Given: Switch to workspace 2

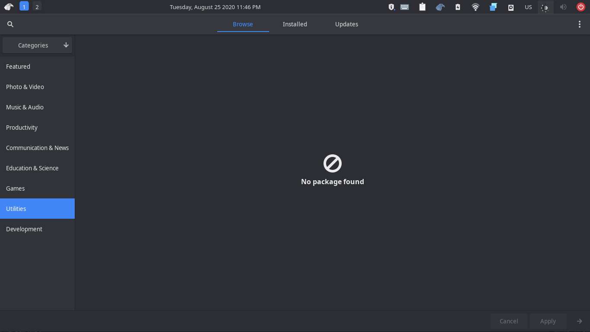Looking at the screenshot, I should click(x=37, y=6).
